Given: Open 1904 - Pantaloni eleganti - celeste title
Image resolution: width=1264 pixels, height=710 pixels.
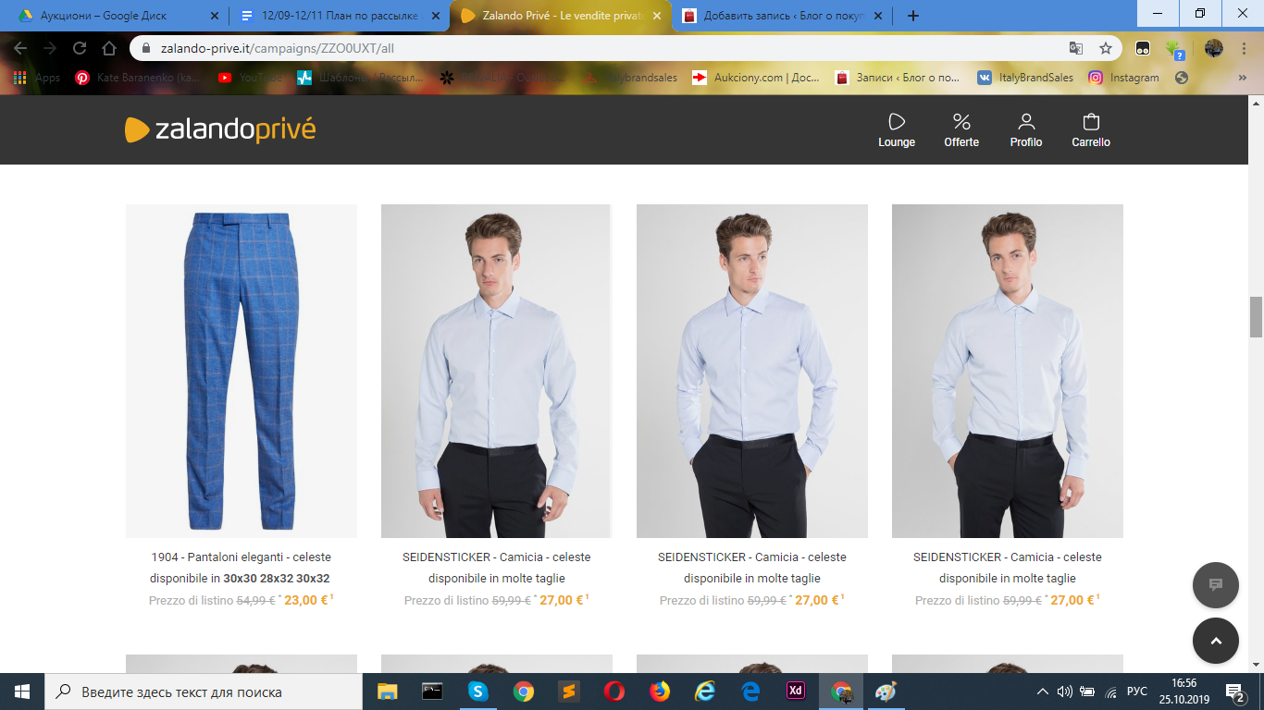Looking at the screenshot, I should coord(241,557).
